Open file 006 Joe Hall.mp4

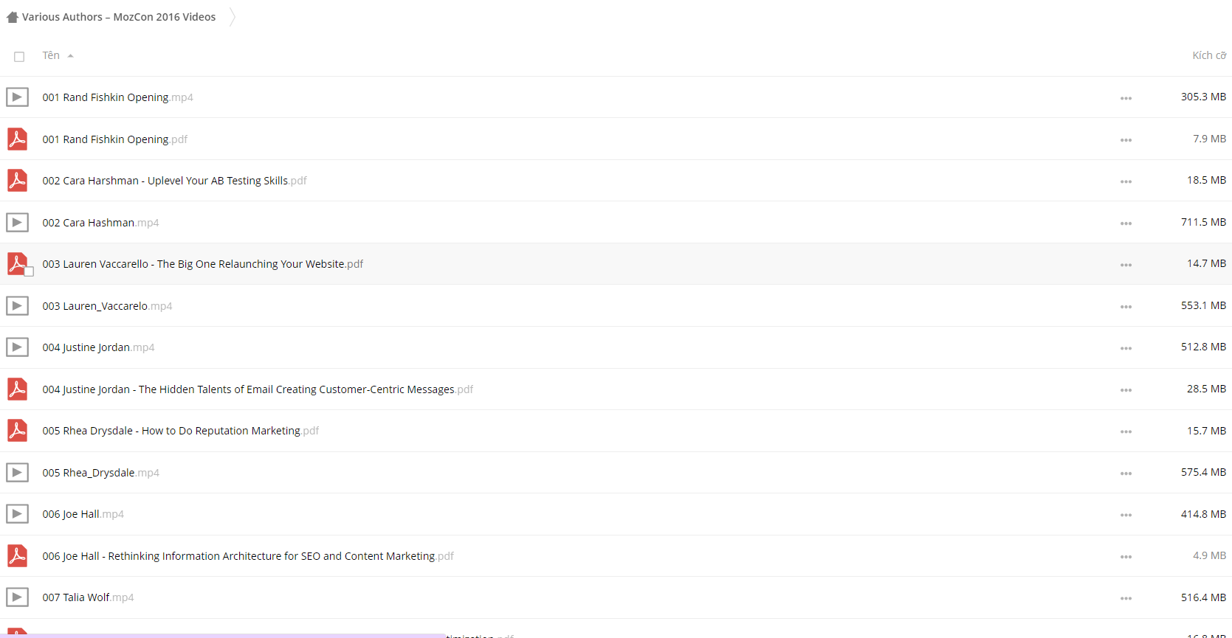[x=83, y=514]
